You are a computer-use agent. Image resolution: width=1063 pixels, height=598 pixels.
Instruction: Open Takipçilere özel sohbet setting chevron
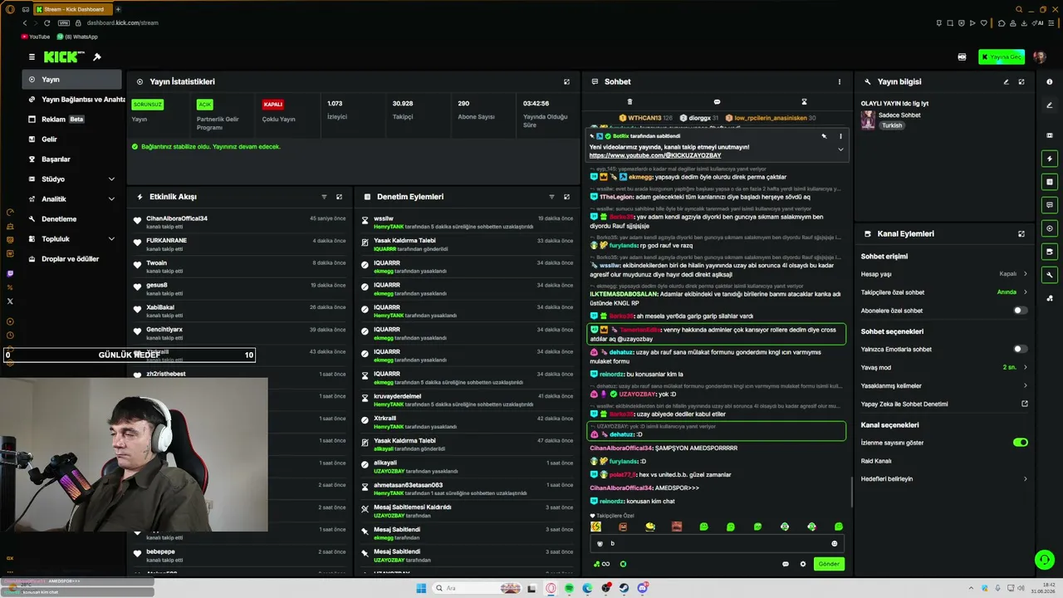(x=1025, y=292)
